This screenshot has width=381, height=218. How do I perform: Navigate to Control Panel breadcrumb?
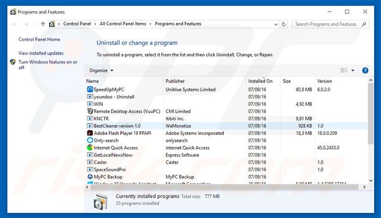click(77, 24)
